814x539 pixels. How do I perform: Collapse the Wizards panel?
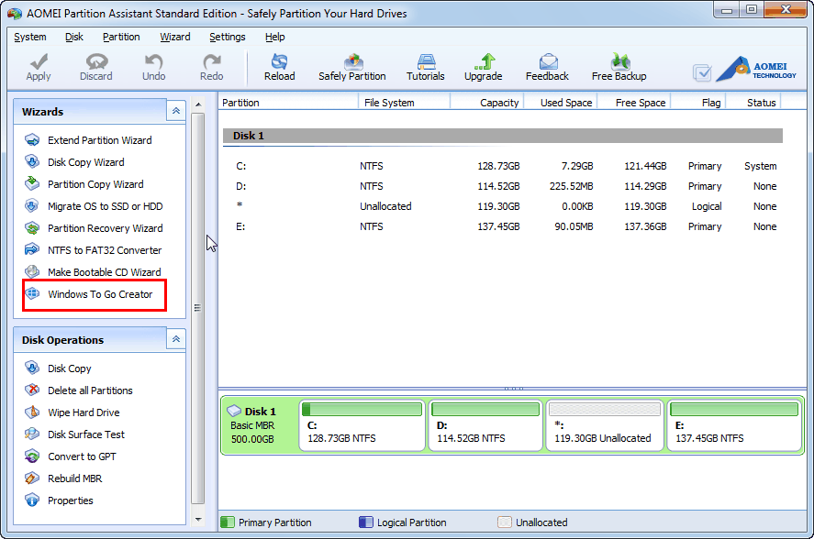(x=176, y=111)
